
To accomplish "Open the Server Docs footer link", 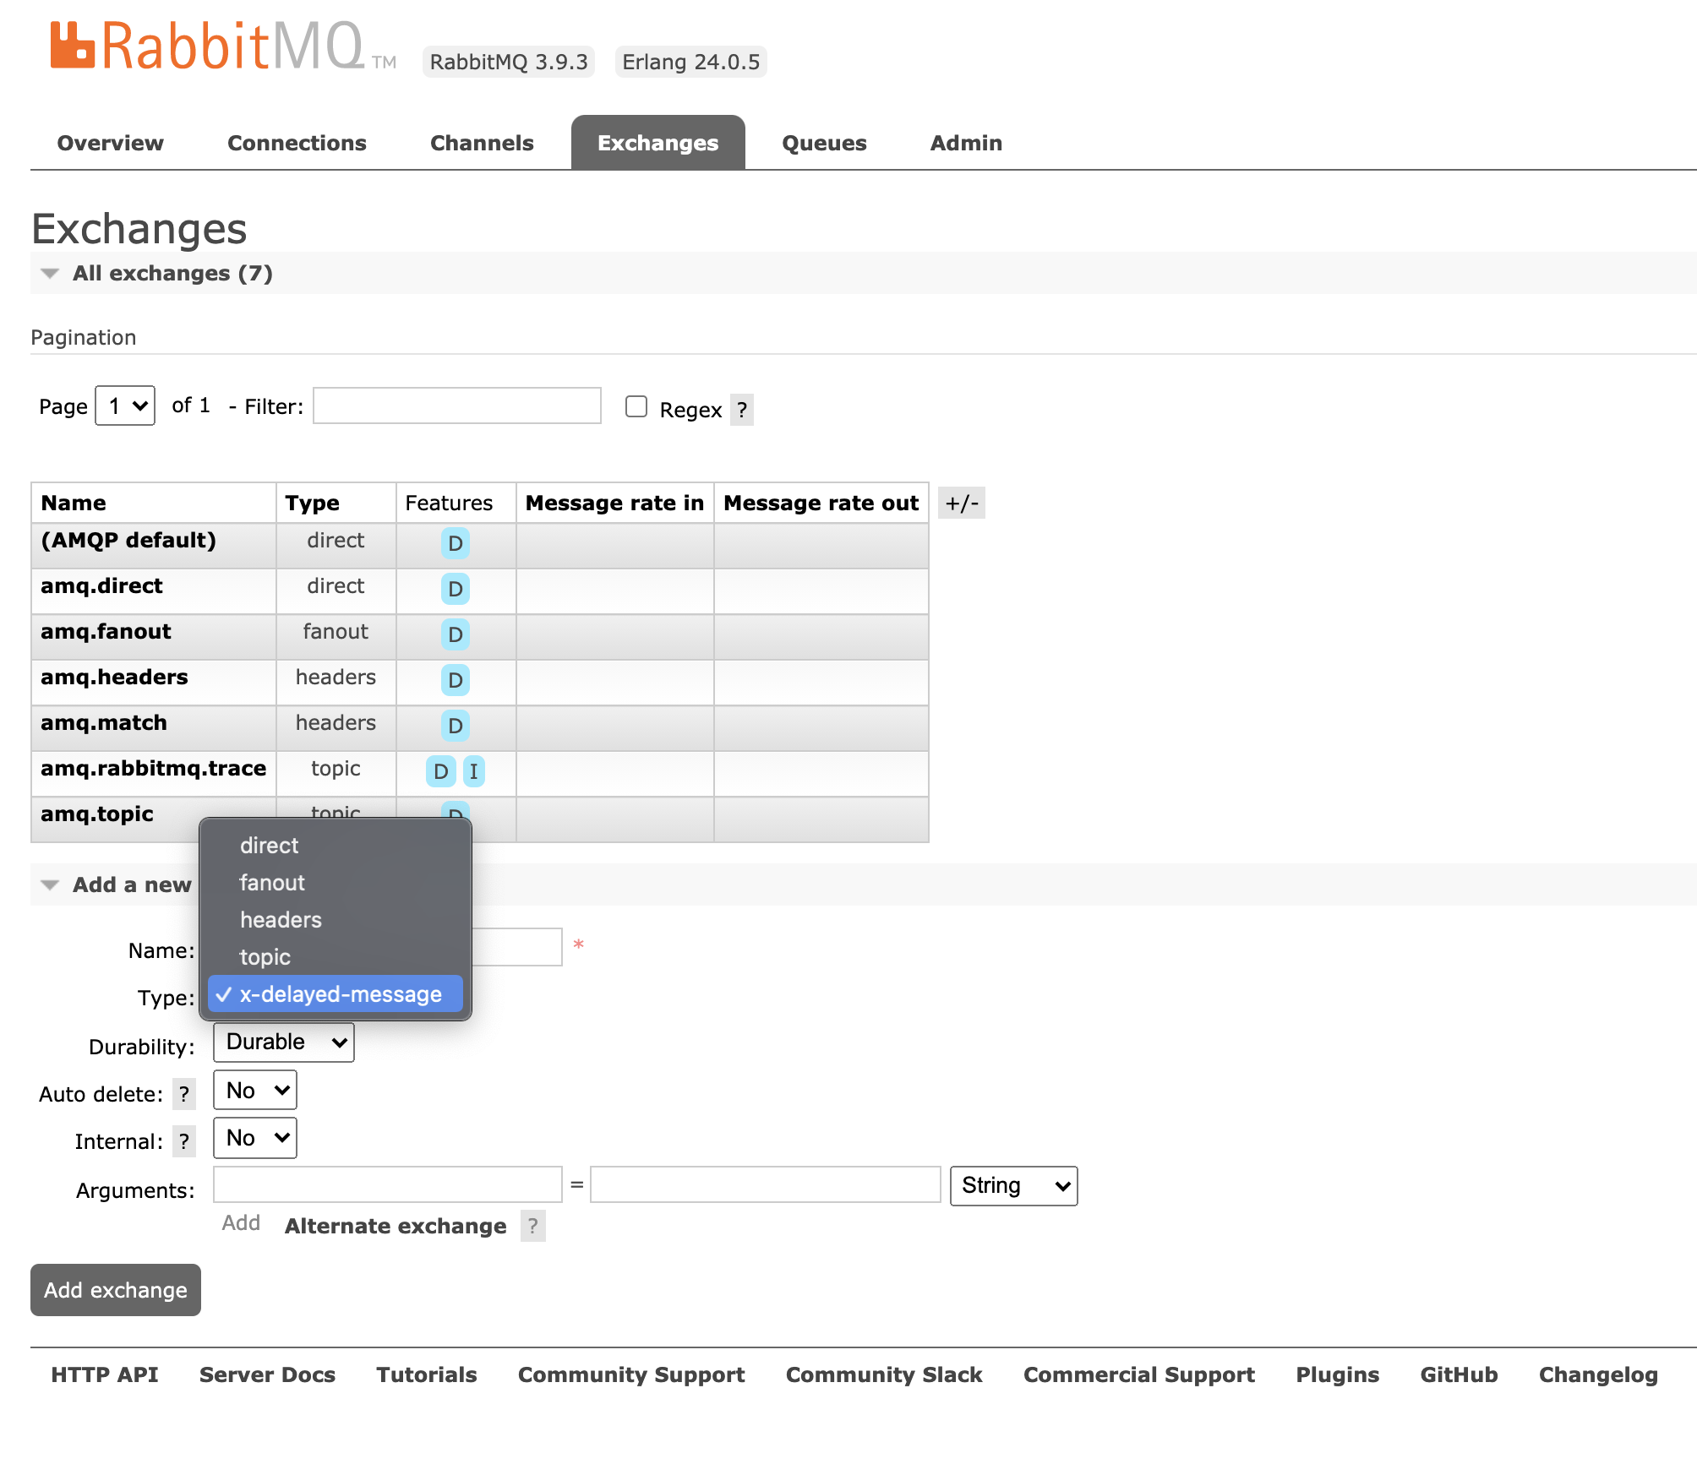I will (267, 1375).
